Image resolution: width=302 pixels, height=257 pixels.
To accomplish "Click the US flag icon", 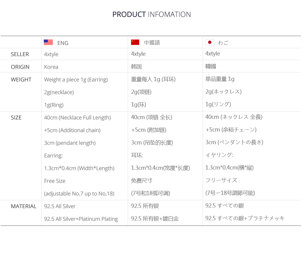I will tap(48, 42).
